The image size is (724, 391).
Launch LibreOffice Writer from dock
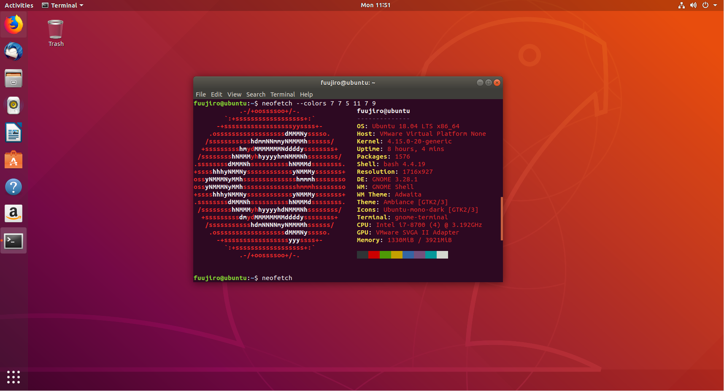coord(14,132)
